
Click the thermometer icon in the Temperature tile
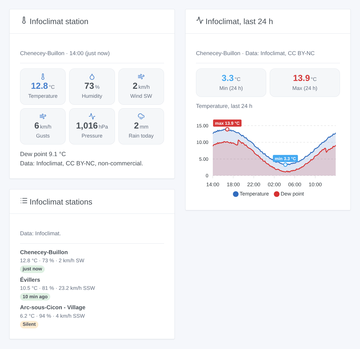tap(43, 77)
